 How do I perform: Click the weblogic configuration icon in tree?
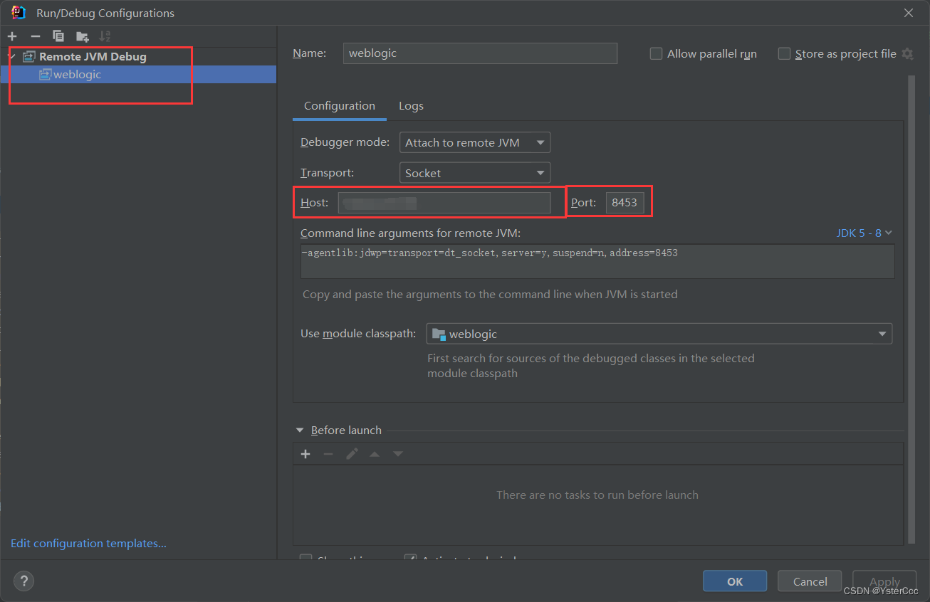tap(46, 74)
